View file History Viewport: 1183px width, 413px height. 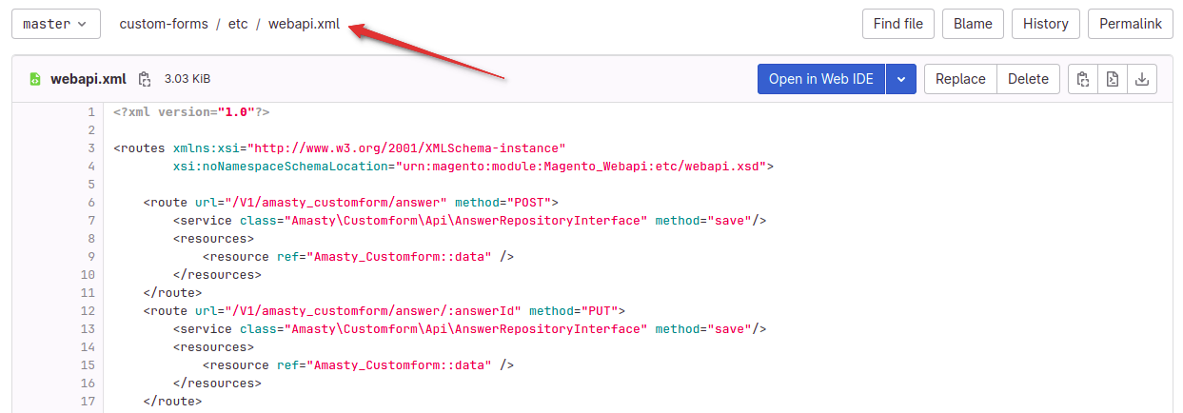pos(1046,24)
